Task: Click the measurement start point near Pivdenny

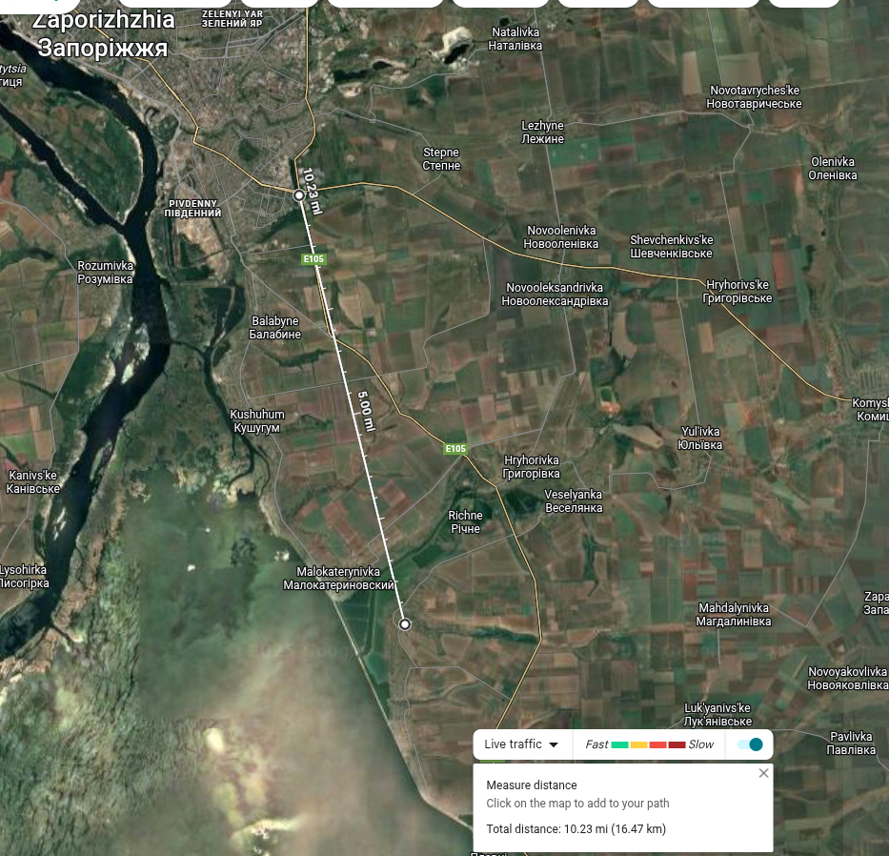Action: coord(299,195)
